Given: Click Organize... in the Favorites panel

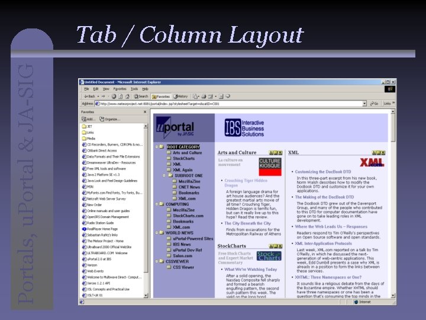Looking at the screenshot, I should (x=110, y=119).
